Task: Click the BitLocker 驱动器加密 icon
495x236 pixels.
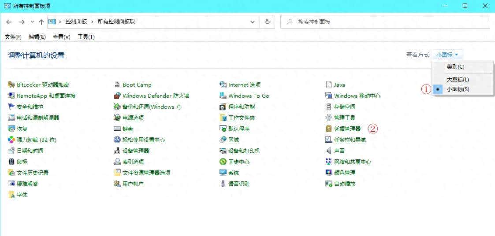Action: 11,85
